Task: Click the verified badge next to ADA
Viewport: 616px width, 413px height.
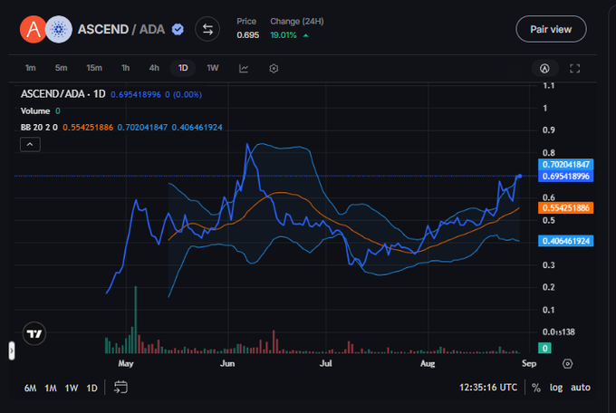Action: [178, 29]
